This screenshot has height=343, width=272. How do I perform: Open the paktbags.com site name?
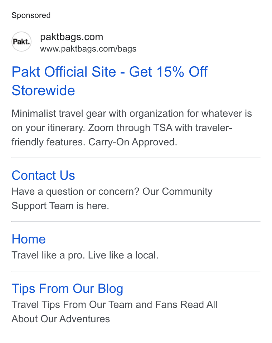pyautogui.click(x=72, y=37)
